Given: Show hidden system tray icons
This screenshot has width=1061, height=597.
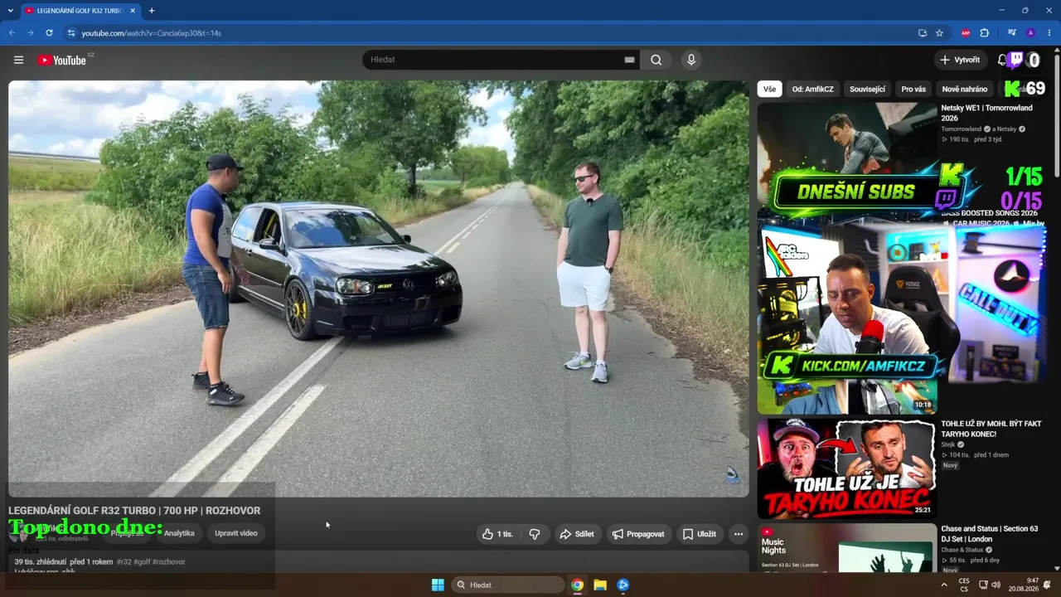Looking at the screenshot, I should 943,585.
